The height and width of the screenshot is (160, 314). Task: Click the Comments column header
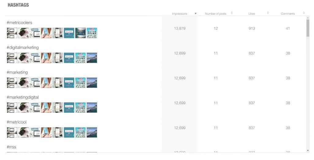288,13
